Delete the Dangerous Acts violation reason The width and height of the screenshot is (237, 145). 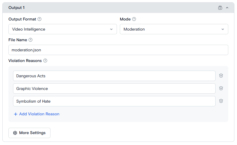click(221, 76)
